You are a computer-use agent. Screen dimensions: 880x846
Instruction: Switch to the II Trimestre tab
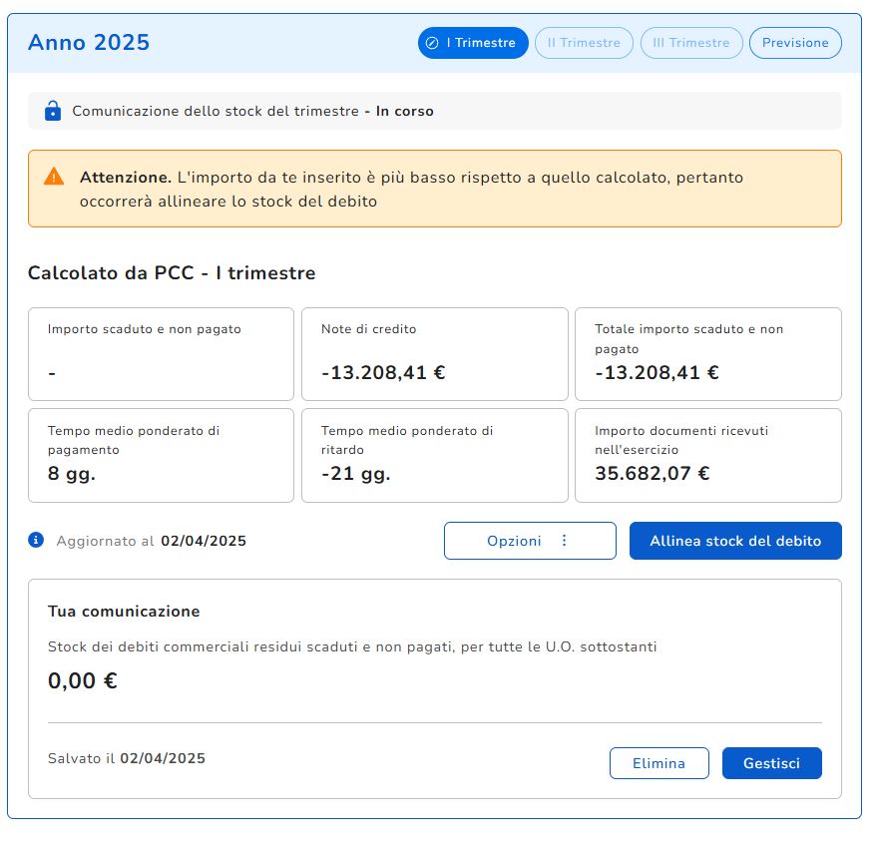tap(584, 43)
